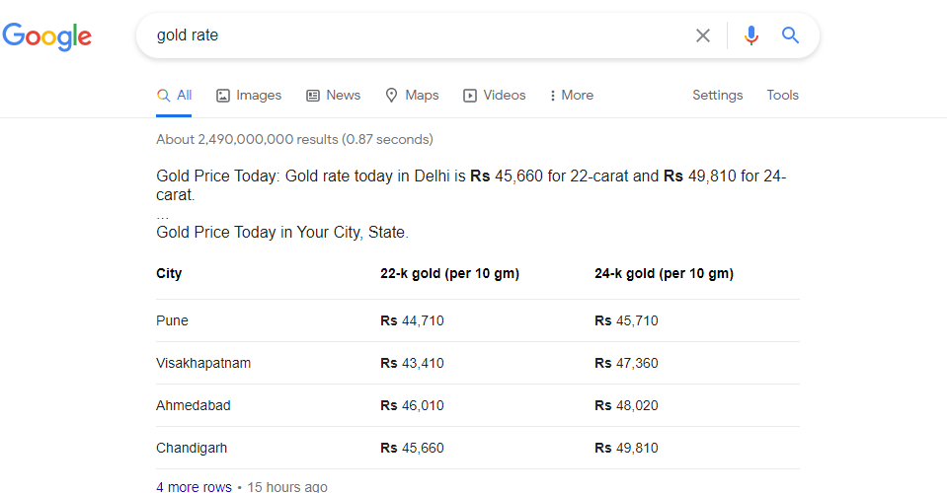This screenshot has height=493, width=947.
Task: Select the 'Chandigarh' city cell
Action: [x=192, y=448]
